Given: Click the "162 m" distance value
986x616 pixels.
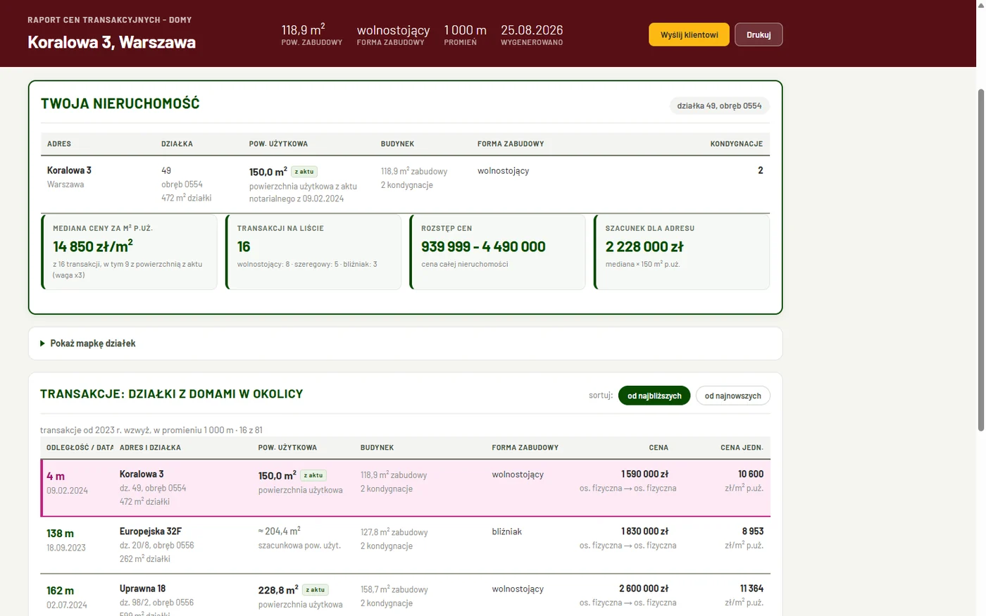Looking at the screenshot, I should (x=60, y=591).
